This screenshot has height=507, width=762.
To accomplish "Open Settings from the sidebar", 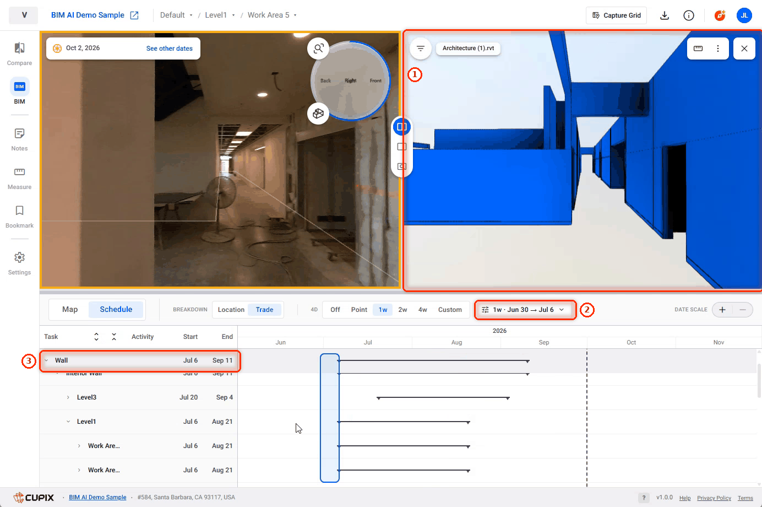I will pyautogui.click(x=19, y=263).
